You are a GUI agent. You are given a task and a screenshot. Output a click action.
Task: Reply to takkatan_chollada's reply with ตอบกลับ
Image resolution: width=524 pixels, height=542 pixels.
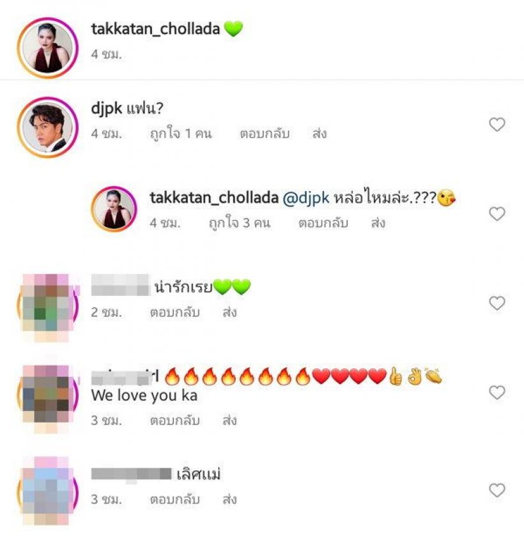pos(323,223)
